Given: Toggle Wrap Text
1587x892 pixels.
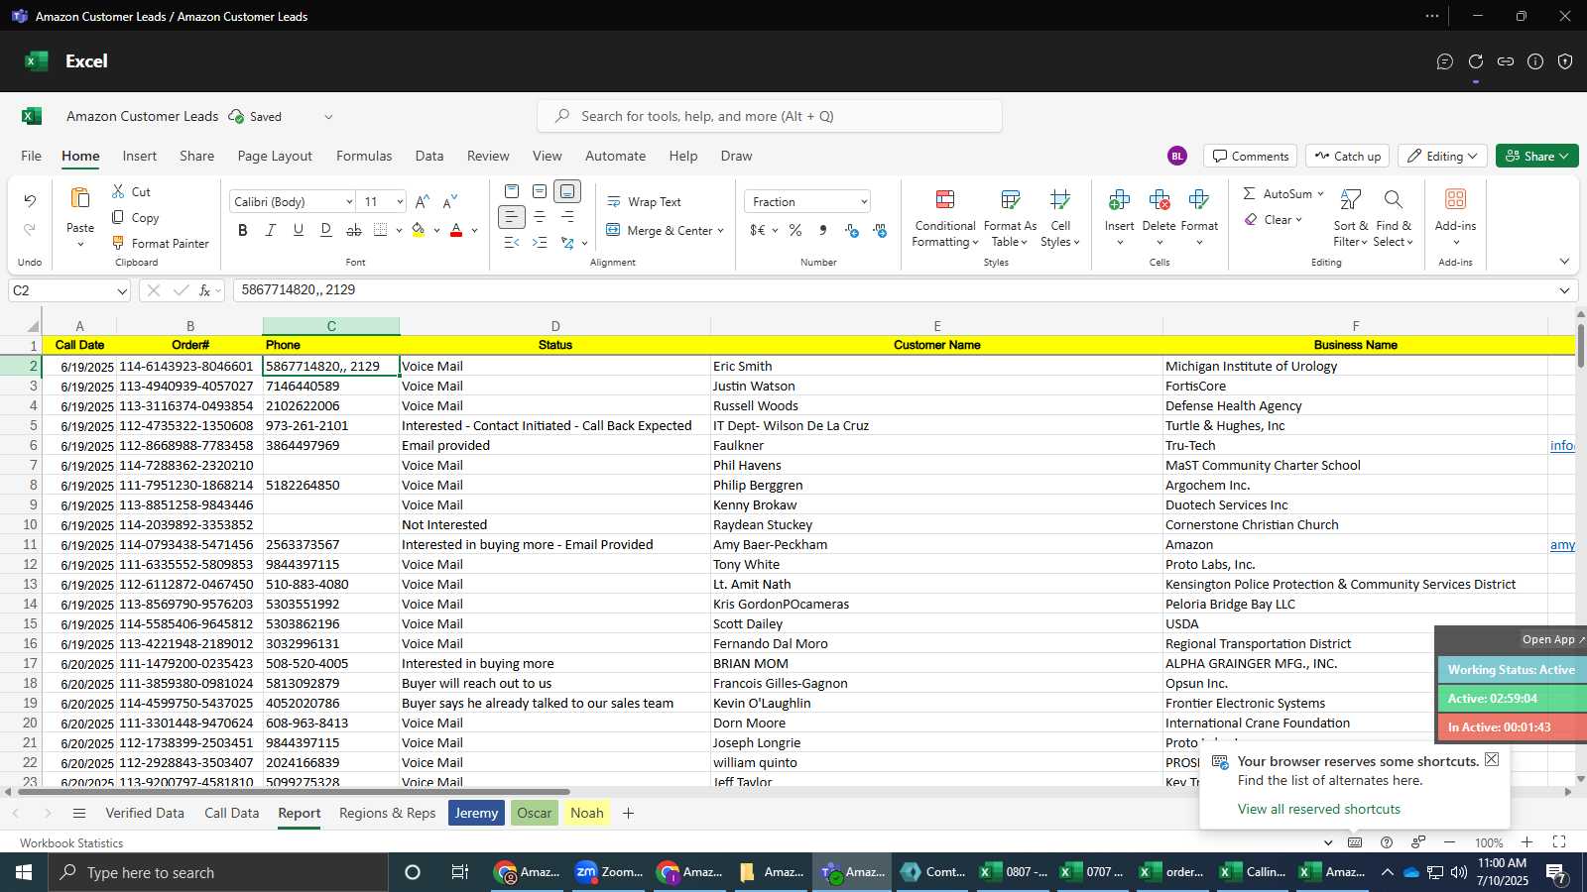Looking at the screenshot, I should [644, 201].
